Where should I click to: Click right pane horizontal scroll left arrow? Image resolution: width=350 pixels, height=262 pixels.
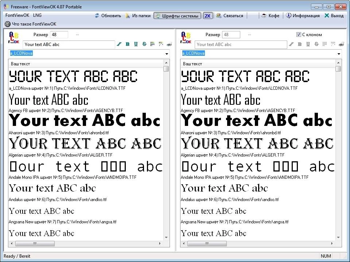click(184, 243)
